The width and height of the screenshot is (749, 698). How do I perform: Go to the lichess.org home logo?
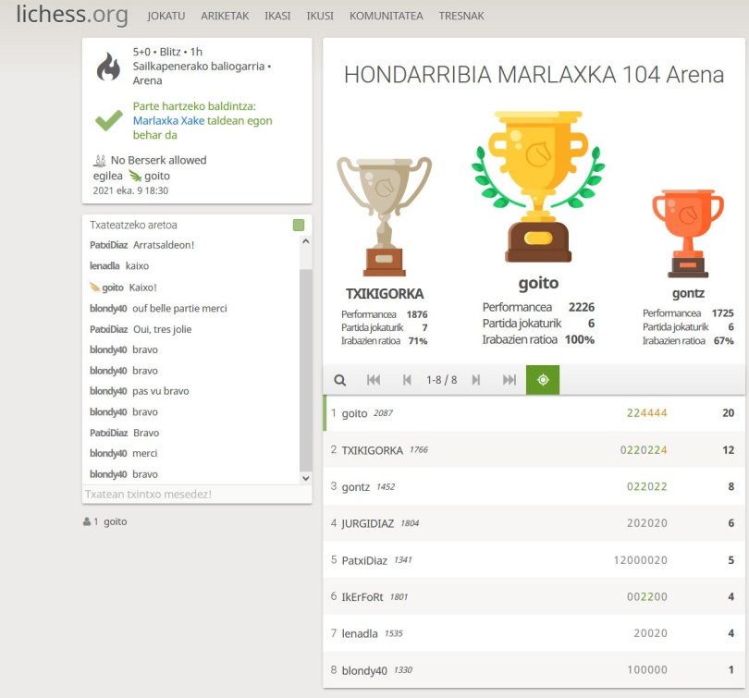click(x=71, y=15)
